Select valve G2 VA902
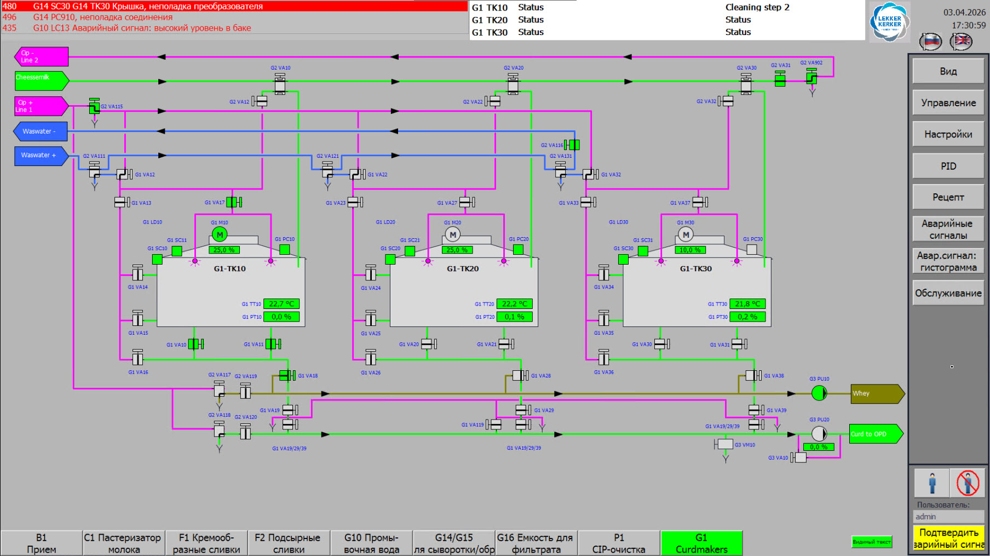Viewport: 990px width, 556px height. point(811,77)
